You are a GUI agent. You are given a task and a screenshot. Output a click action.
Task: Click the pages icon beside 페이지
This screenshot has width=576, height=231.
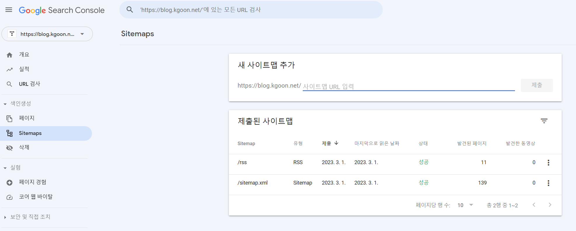pyautogui.click(x=10, y=119)
